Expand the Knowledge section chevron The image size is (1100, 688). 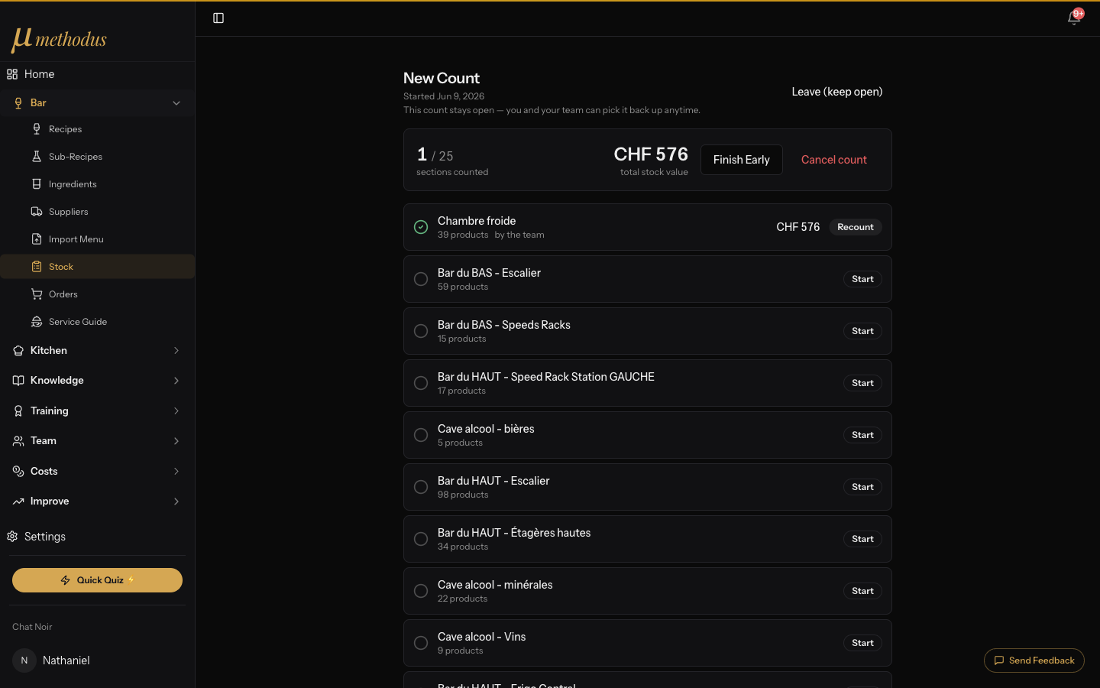[176, 381]
